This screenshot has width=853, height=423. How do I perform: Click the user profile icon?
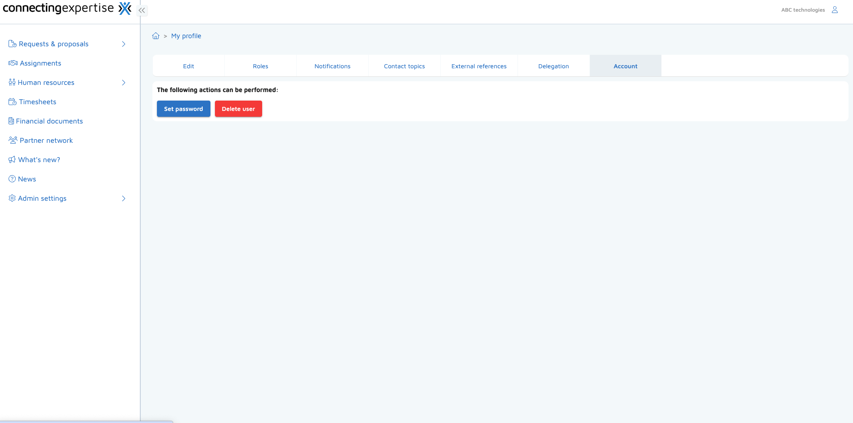pyautogui.click(x=835, y=10)
